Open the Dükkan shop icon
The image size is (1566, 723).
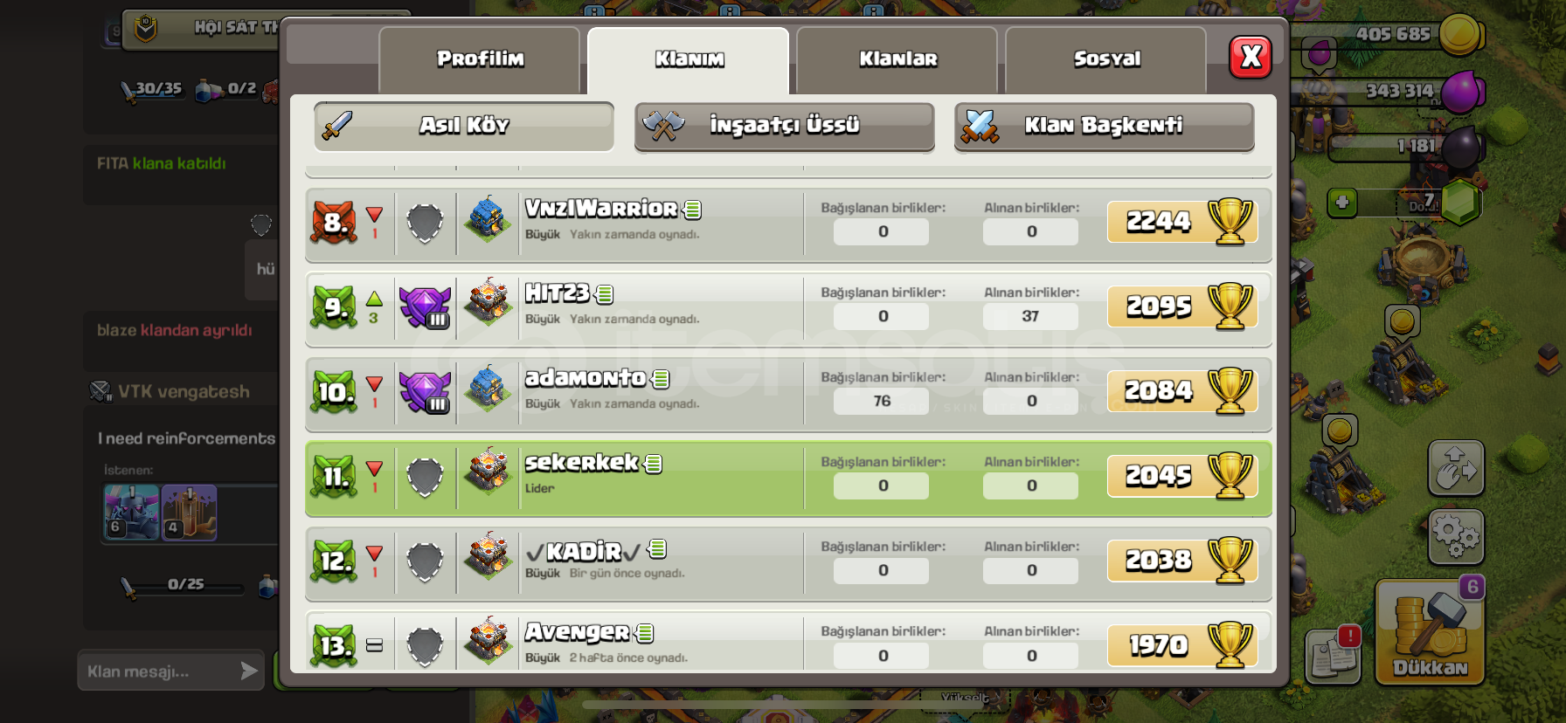pyautogui.click(x=1430, y=631)
